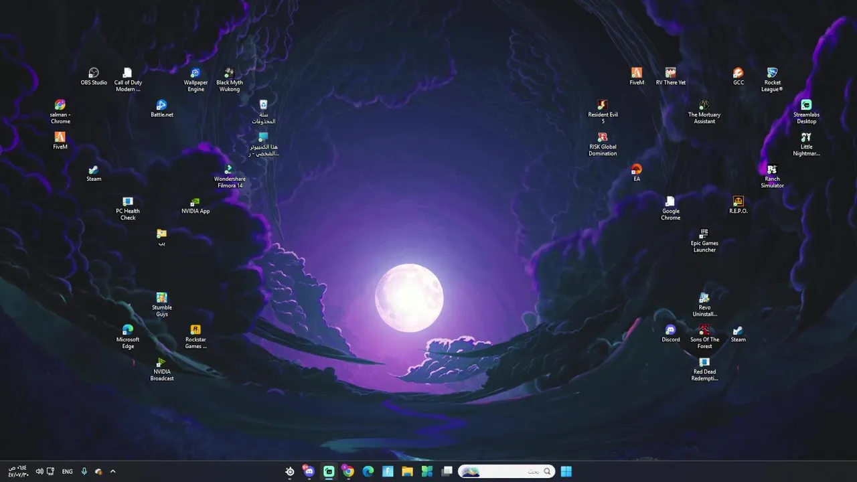Select the Ranch Simulator shortcut
The height and width of the screenshot is (482, 857).
pos(772,176)
